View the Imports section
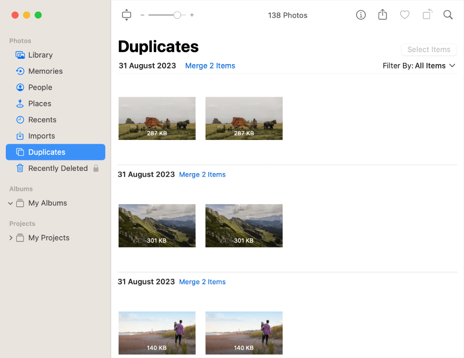This screenshot has height=358, width=464. point(41,136)
